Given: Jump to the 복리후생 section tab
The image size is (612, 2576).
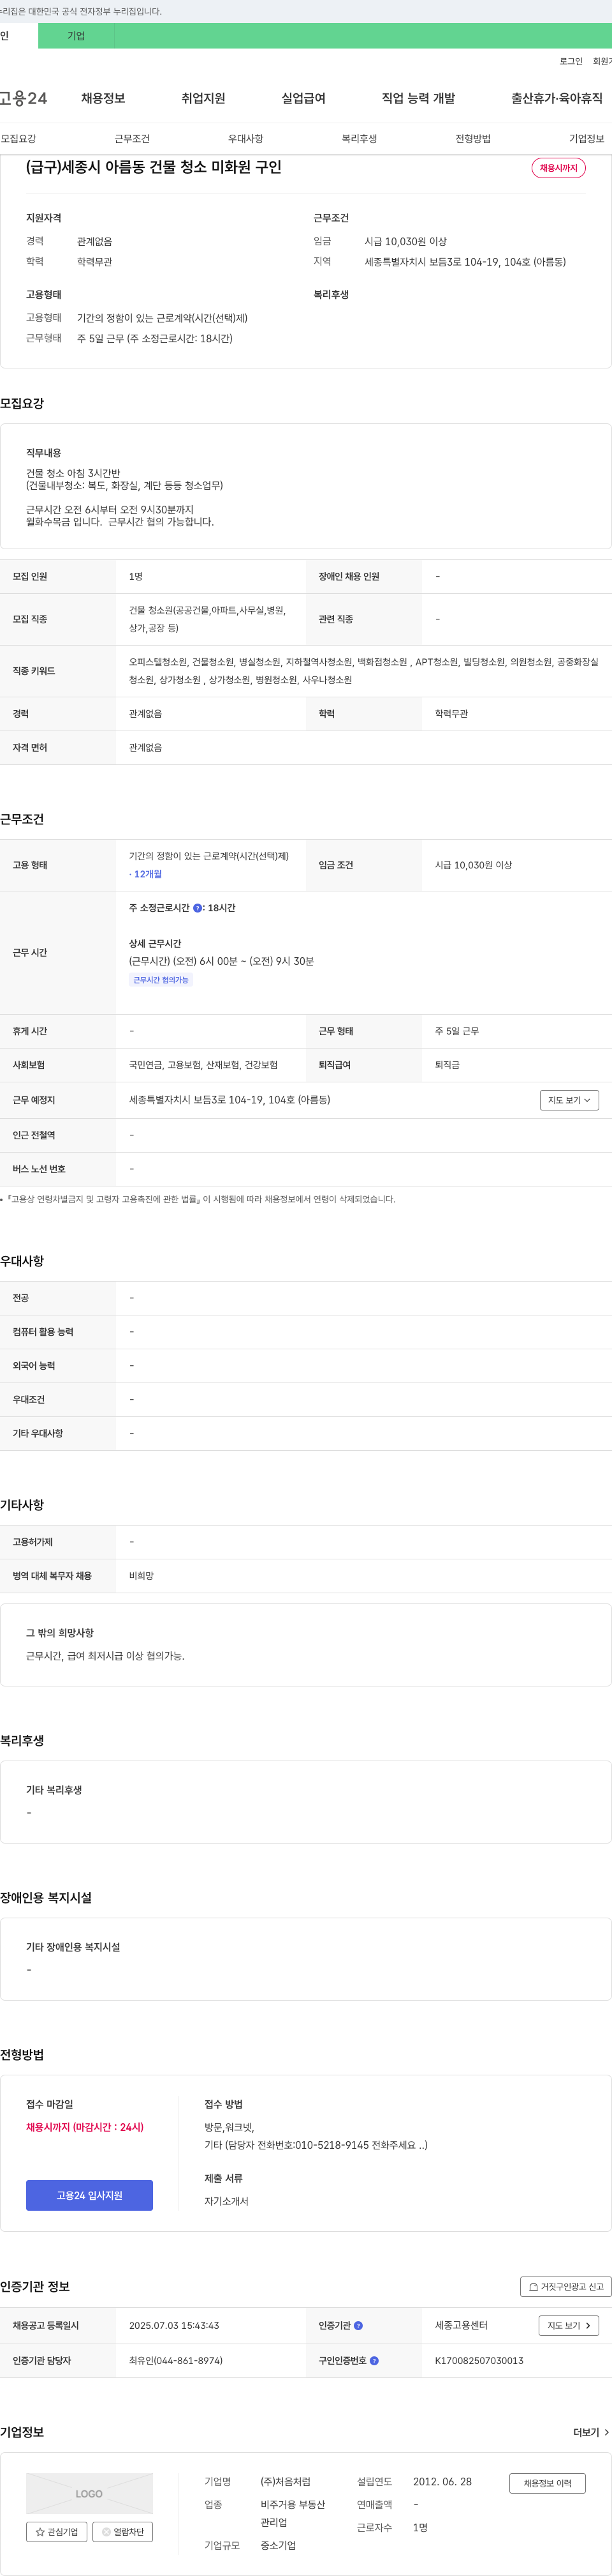Looking at the screenshot, I should 360,139.
